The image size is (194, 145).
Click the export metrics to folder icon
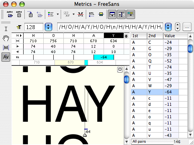pos(39,14)
